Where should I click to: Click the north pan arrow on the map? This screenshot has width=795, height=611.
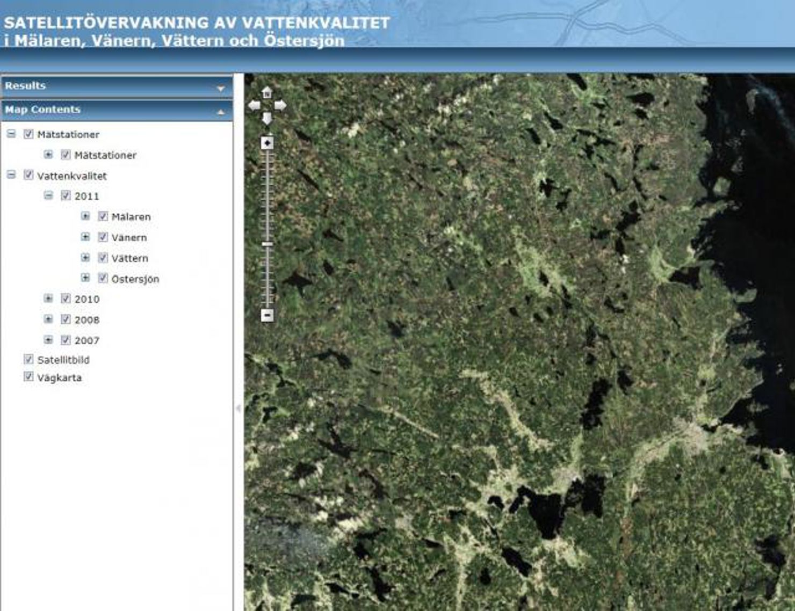[266, 93]
